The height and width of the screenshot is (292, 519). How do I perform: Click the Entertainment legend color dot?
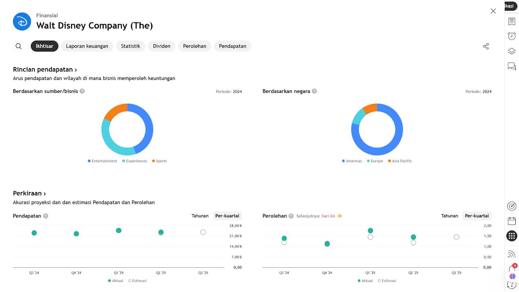click(89, 161)
